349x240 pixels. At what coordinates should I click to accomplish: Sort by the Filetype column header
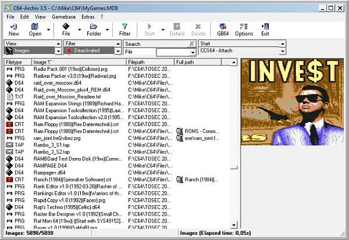pyautogui.click(x=18, y=62)
